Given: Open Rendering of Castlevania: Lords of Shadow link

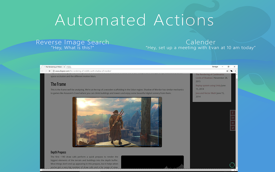Looking at the screenshot, I should coord(210,76).
